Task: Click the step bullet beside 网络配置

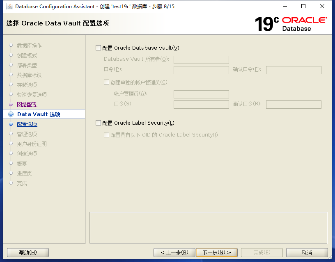Action: (11, 105)
